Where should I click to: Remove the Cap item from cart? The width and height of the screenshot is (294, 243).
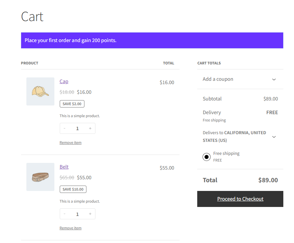70,143
